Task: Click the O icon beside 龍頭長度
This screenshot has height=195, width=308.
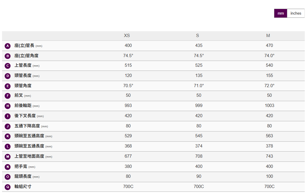Action: pyautogui.click(x=8, y=177)
